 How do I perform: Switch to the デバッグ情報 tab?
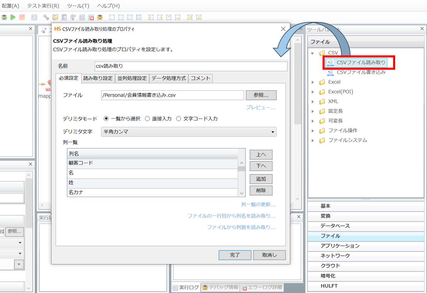tap(220, 287)
